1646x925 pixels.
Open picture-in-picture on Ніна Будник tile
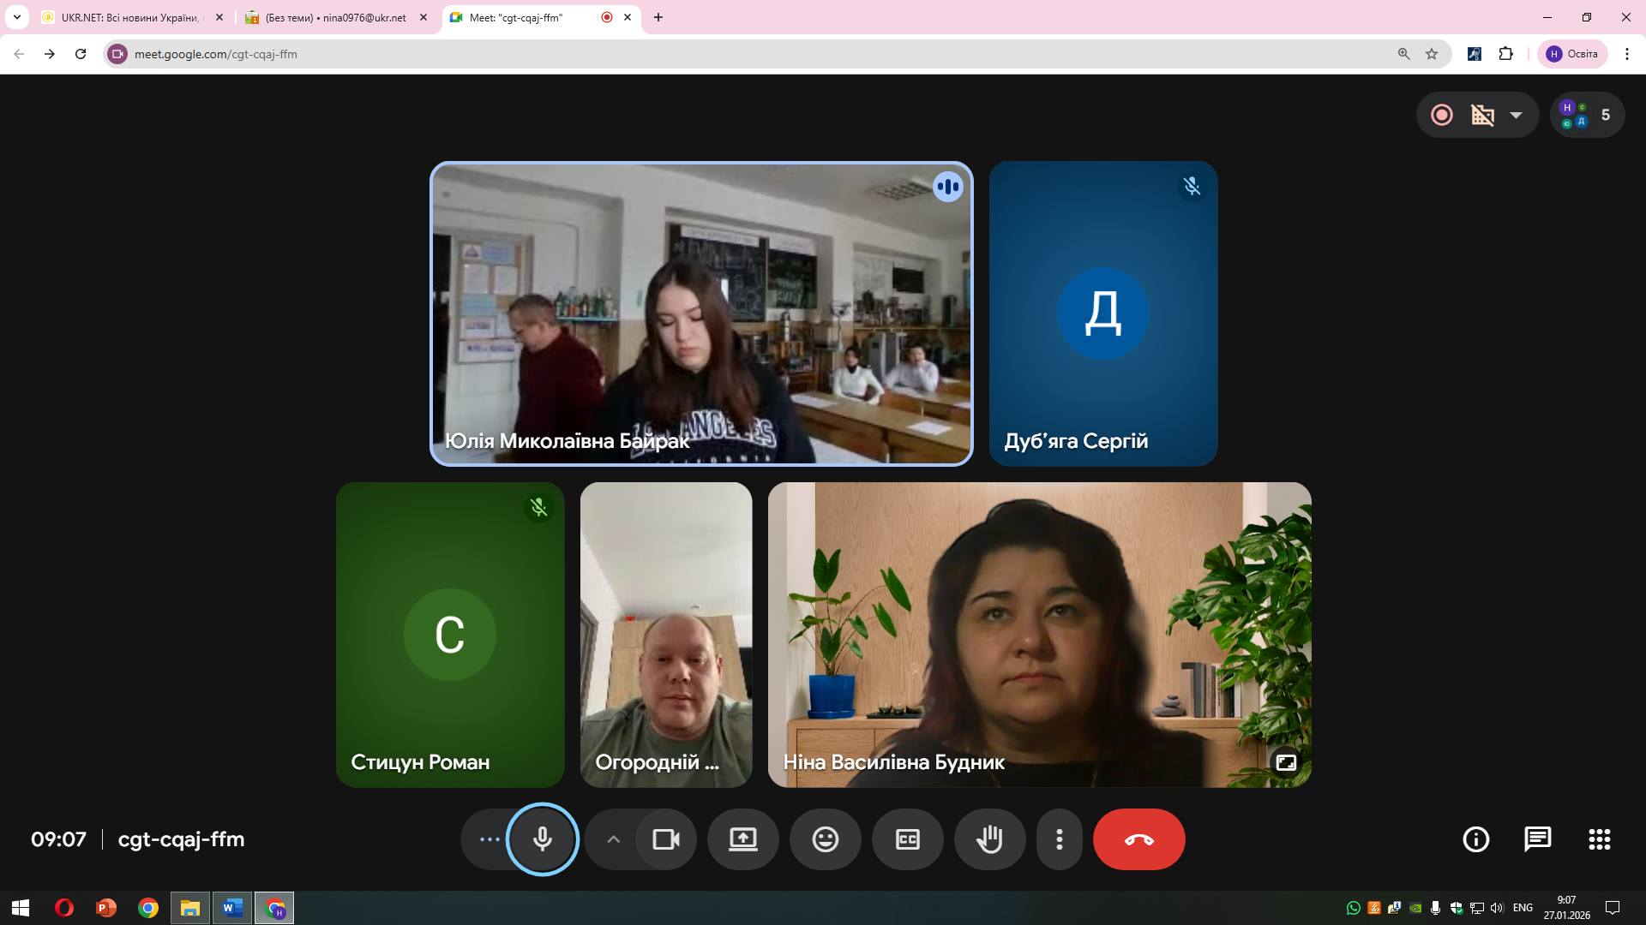click(x=1285, y=762)
